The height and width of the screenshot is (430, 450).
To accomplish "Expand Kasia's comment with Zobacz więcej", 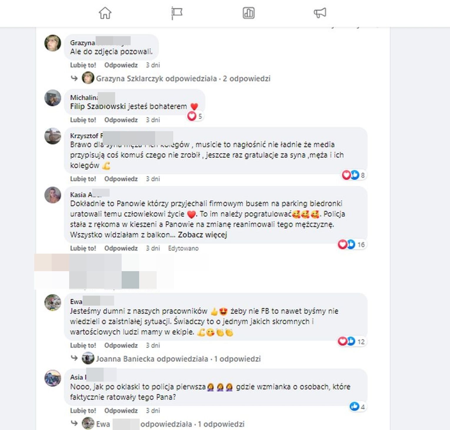I will (x=203, y=235).
